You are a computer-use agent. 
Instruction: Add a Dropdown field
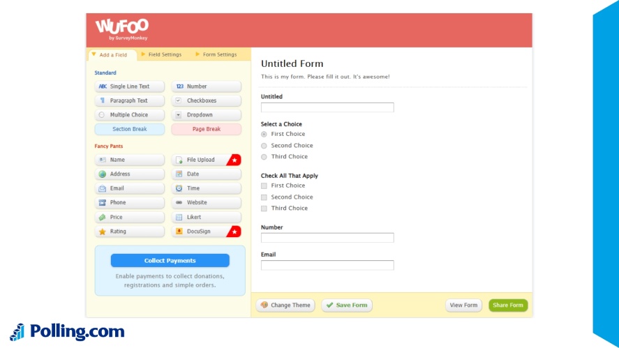[206, 115]
